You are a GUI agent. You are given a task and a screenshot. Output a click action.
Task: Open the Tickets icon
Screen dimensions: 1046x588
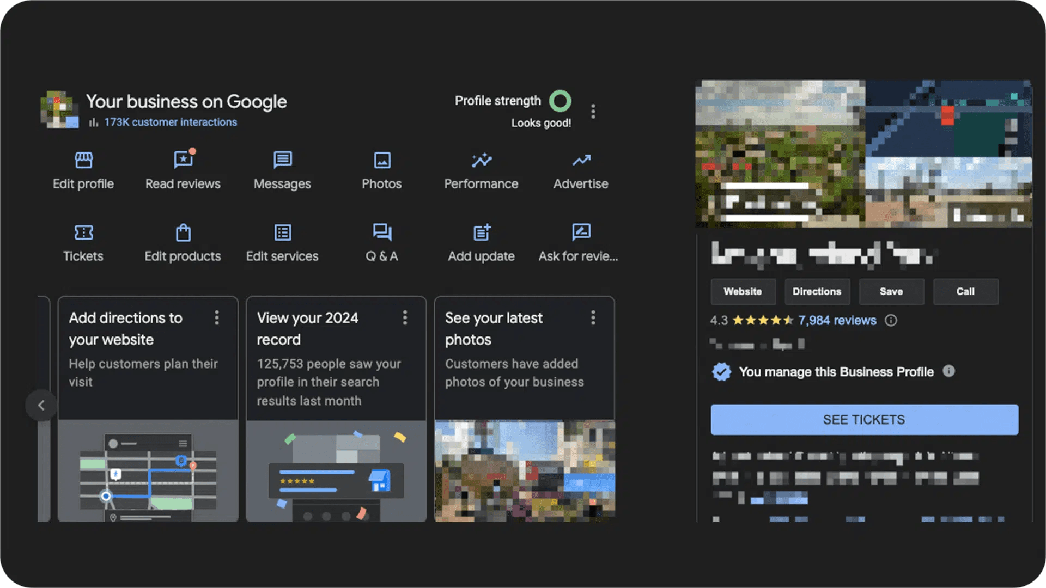[83, 232]
